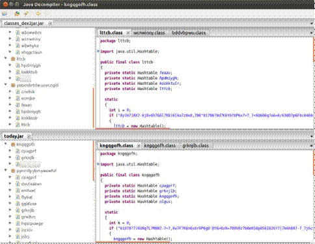Screen dimensions: 315x244
Task: Switch to the bddvbpwu.class tab
Action: coord(189,33)
